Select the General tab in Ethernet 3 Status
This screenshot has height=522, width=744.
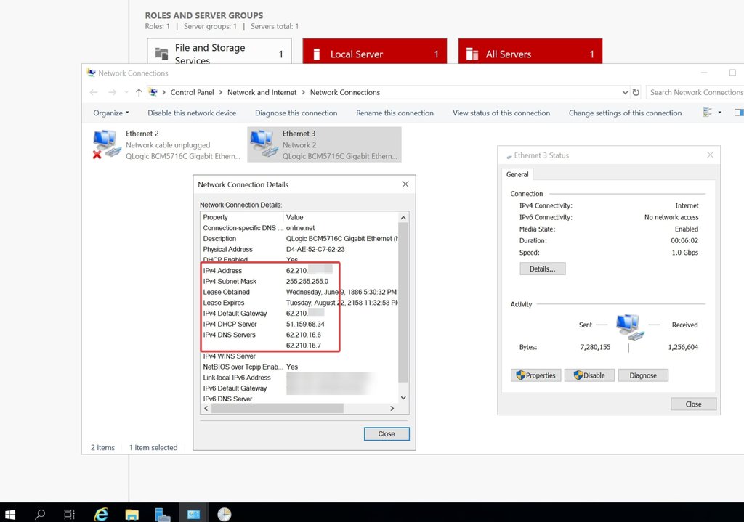(517, 174)
